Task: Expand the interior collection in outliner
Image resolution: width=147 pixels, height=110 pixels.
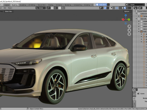Action: click(139, 24)
